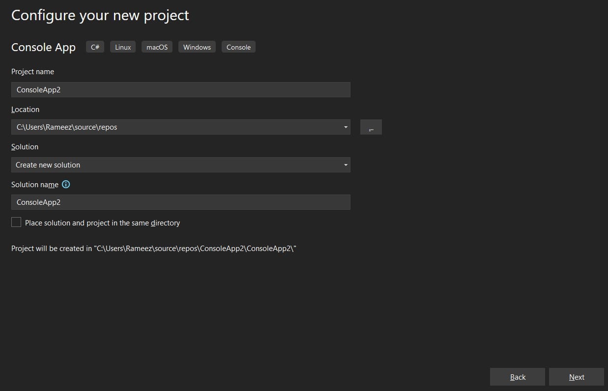
Task: Enable Place solution and project in same directory
Action: click(x=16, y=223)
